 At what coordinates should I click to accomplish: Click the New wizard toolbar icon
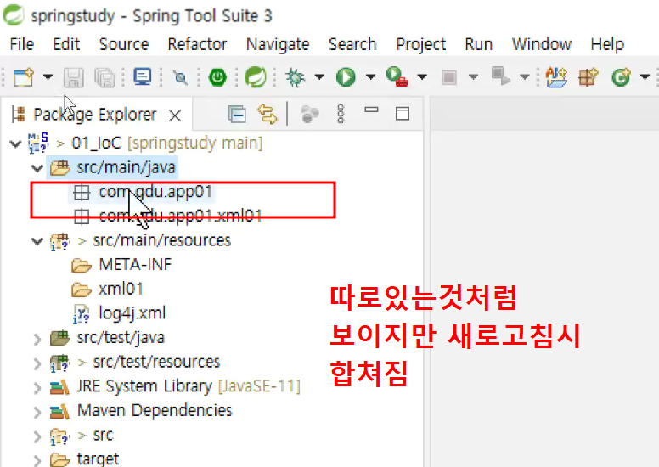(24, 77)
